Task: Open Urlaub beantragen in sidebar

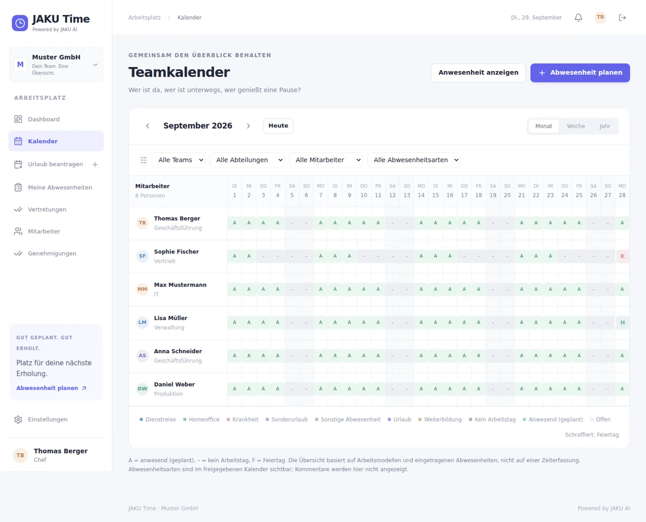Action: tap(55, 164)
